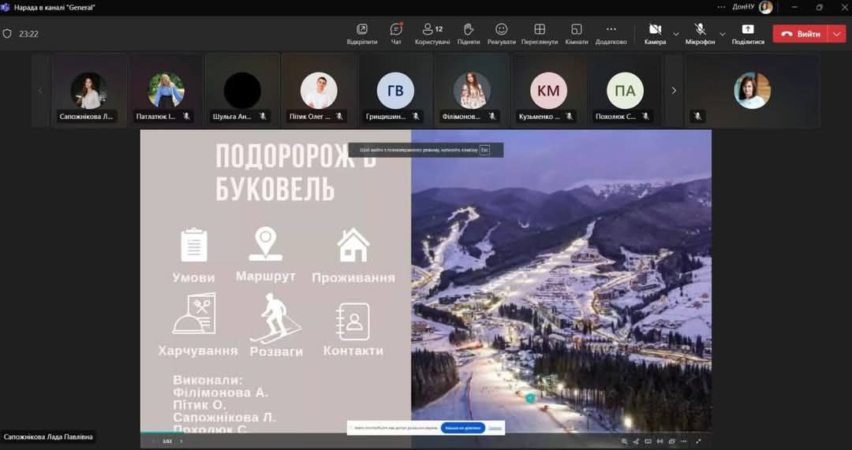Screen dimensions: 852x450
Task: Select the Шульга participant tile
Action: pos(242,91)
